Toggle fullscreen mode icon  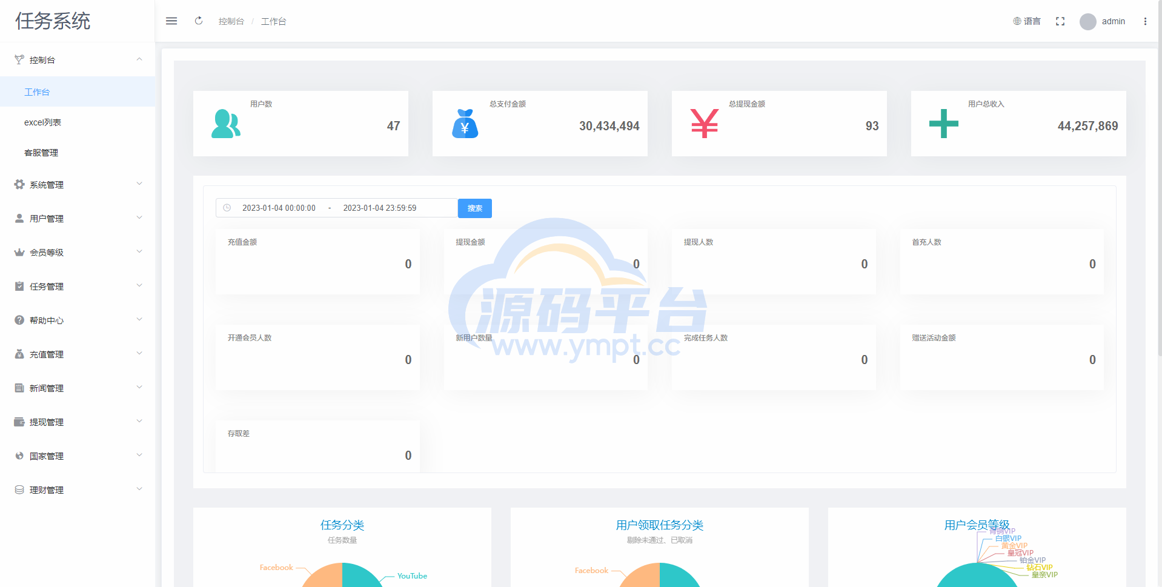pos(1060,21)
